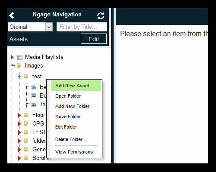Viewport: 216px width, 172px height.
Task: Select the Images tree label
Action: (x=34, y=66)
